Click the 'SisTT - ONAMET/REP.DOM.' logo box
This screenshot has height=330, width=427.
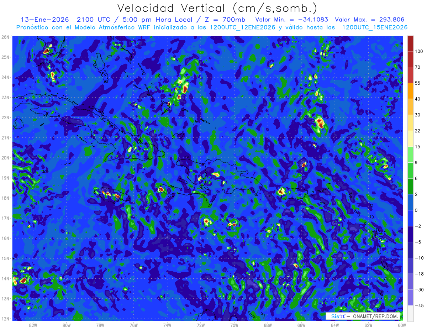[363, 316]
